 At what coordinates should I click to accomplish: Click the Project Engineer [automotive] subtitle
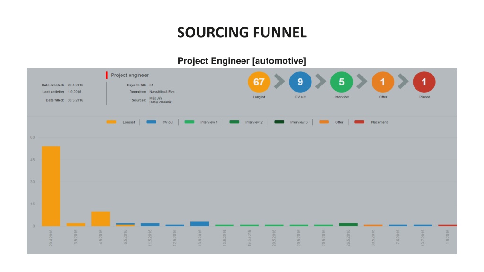[242, 61]
